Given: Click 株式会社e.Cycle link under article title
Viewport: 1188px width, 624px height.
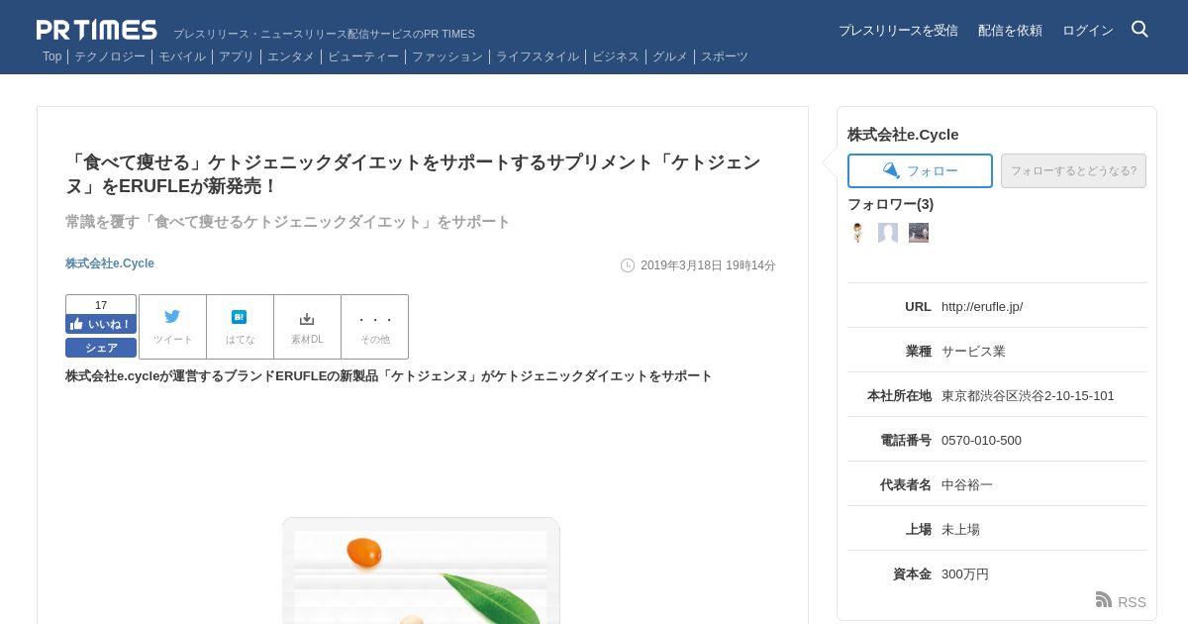Looking at the screenshot, I should point(110,263).
